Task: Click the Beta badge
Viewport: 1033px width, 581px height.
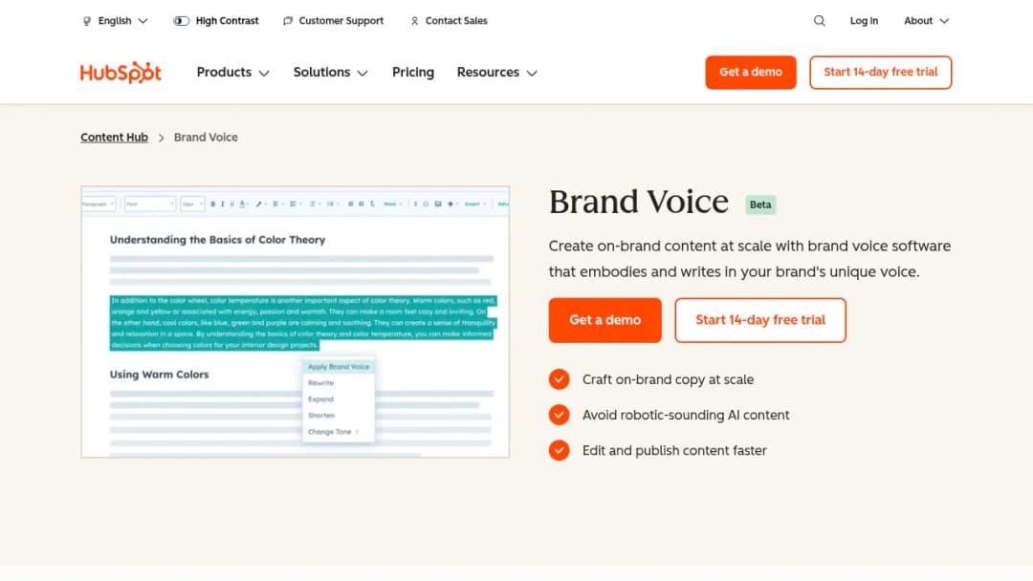Action: pyautogui.click(x=760, y=204)
